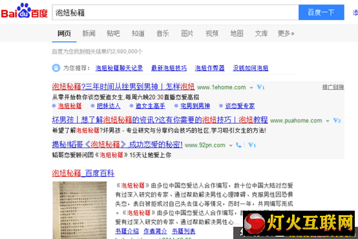Click the recommendation smiley icon
Viewport: 358px width, 239px height.
pyautogui.click(x=56, y=68)
